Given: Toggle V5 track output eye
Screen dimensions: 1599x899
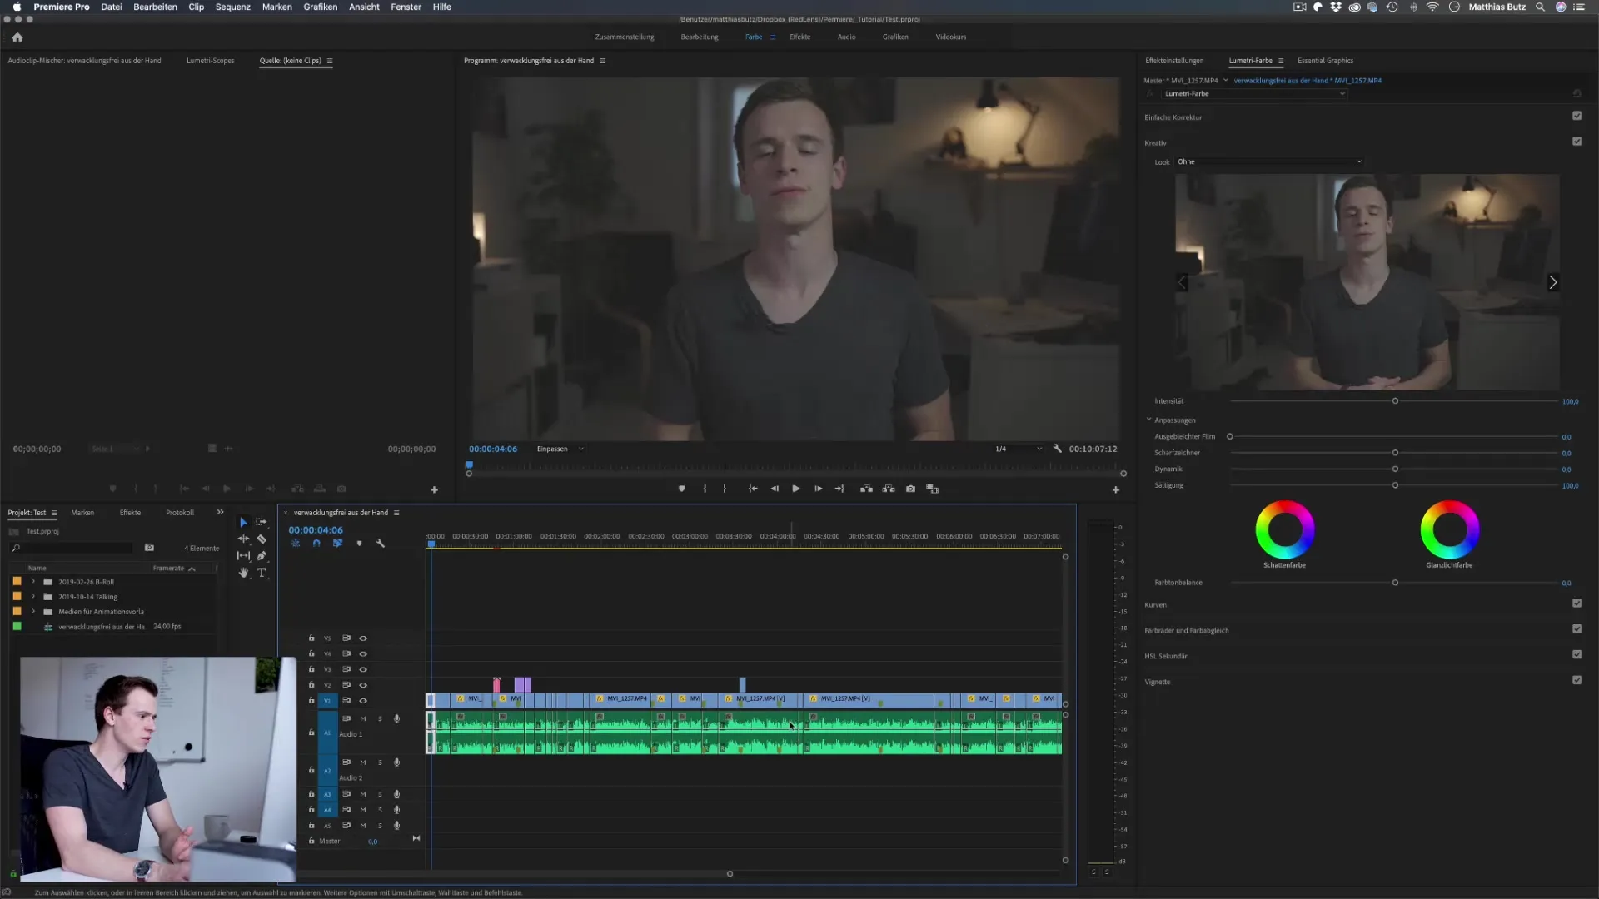Looking at the screenshot, I should (x=363, y=638).
